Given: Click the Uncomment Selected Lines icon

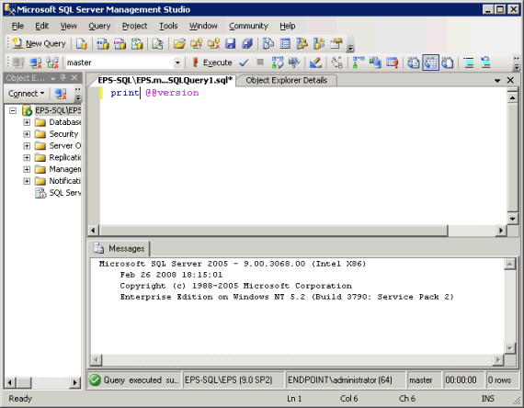Looking at the screenshot, I should (x=485, y=62).
